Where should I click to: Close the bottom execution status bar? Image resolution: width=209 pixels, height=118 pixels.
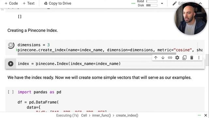[x=205, y=115]
